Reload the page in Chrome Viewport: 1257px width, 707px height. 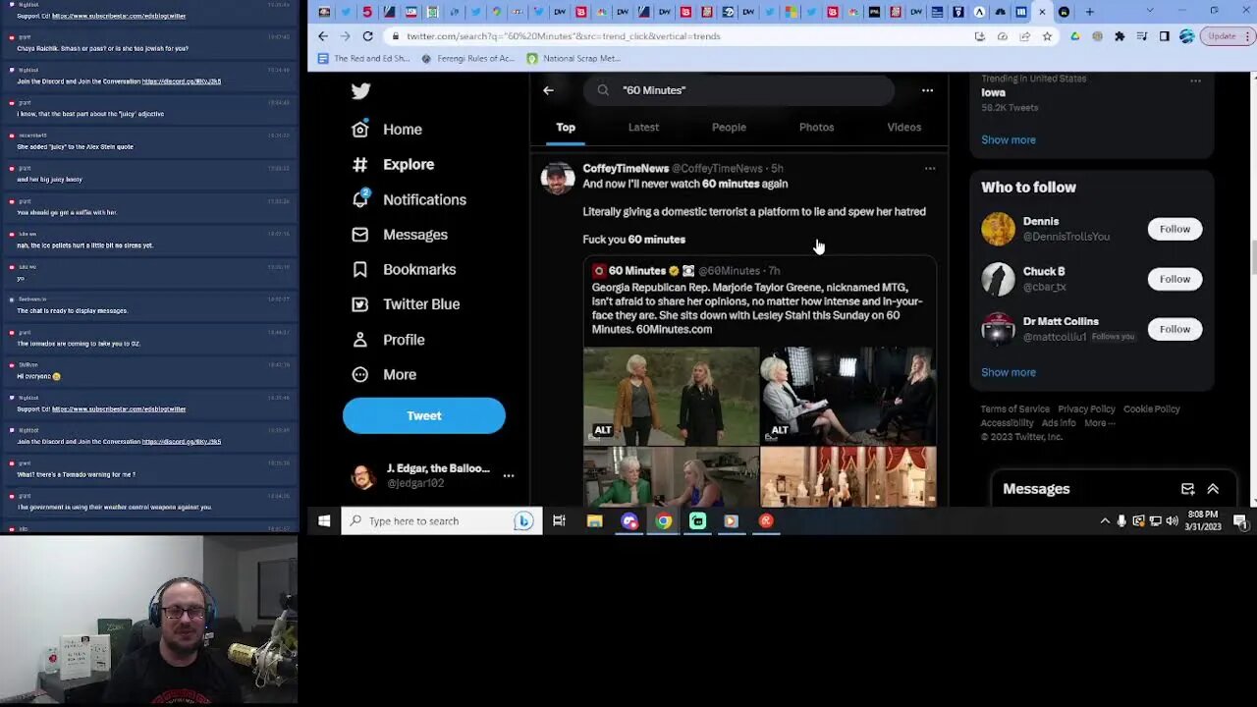pyautogui.click(x=367, y=36)
